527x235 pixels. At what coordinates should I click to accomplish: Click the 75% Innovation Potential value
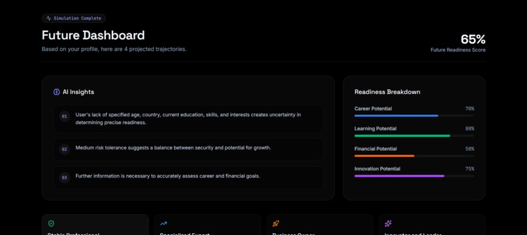469,169
